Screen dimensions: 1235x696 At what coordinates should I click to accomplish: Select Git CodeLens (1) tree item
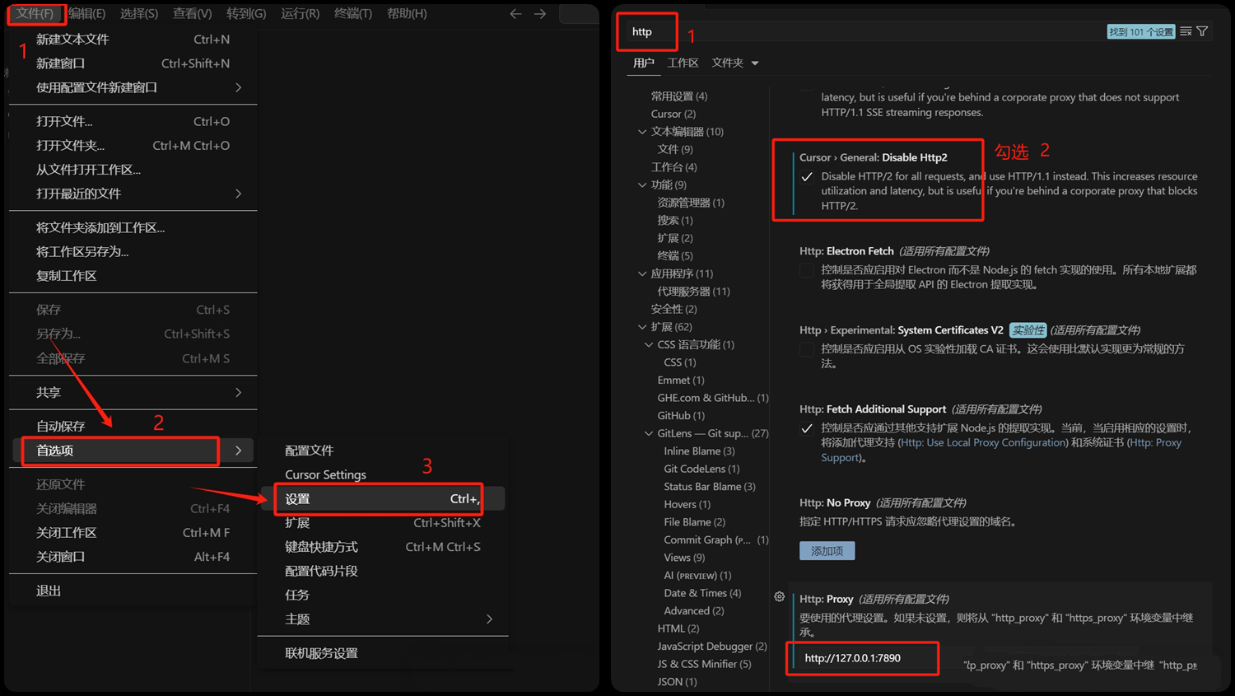coord(702,469)
